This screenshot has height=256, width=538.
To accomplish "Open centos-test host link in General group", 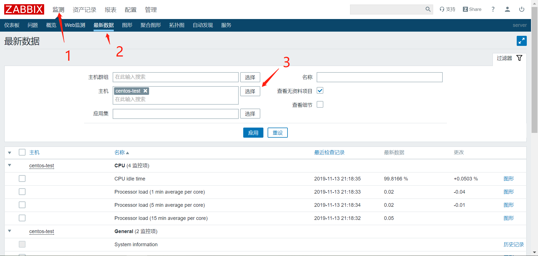I will pyautogui.click(x=41, y=231).
